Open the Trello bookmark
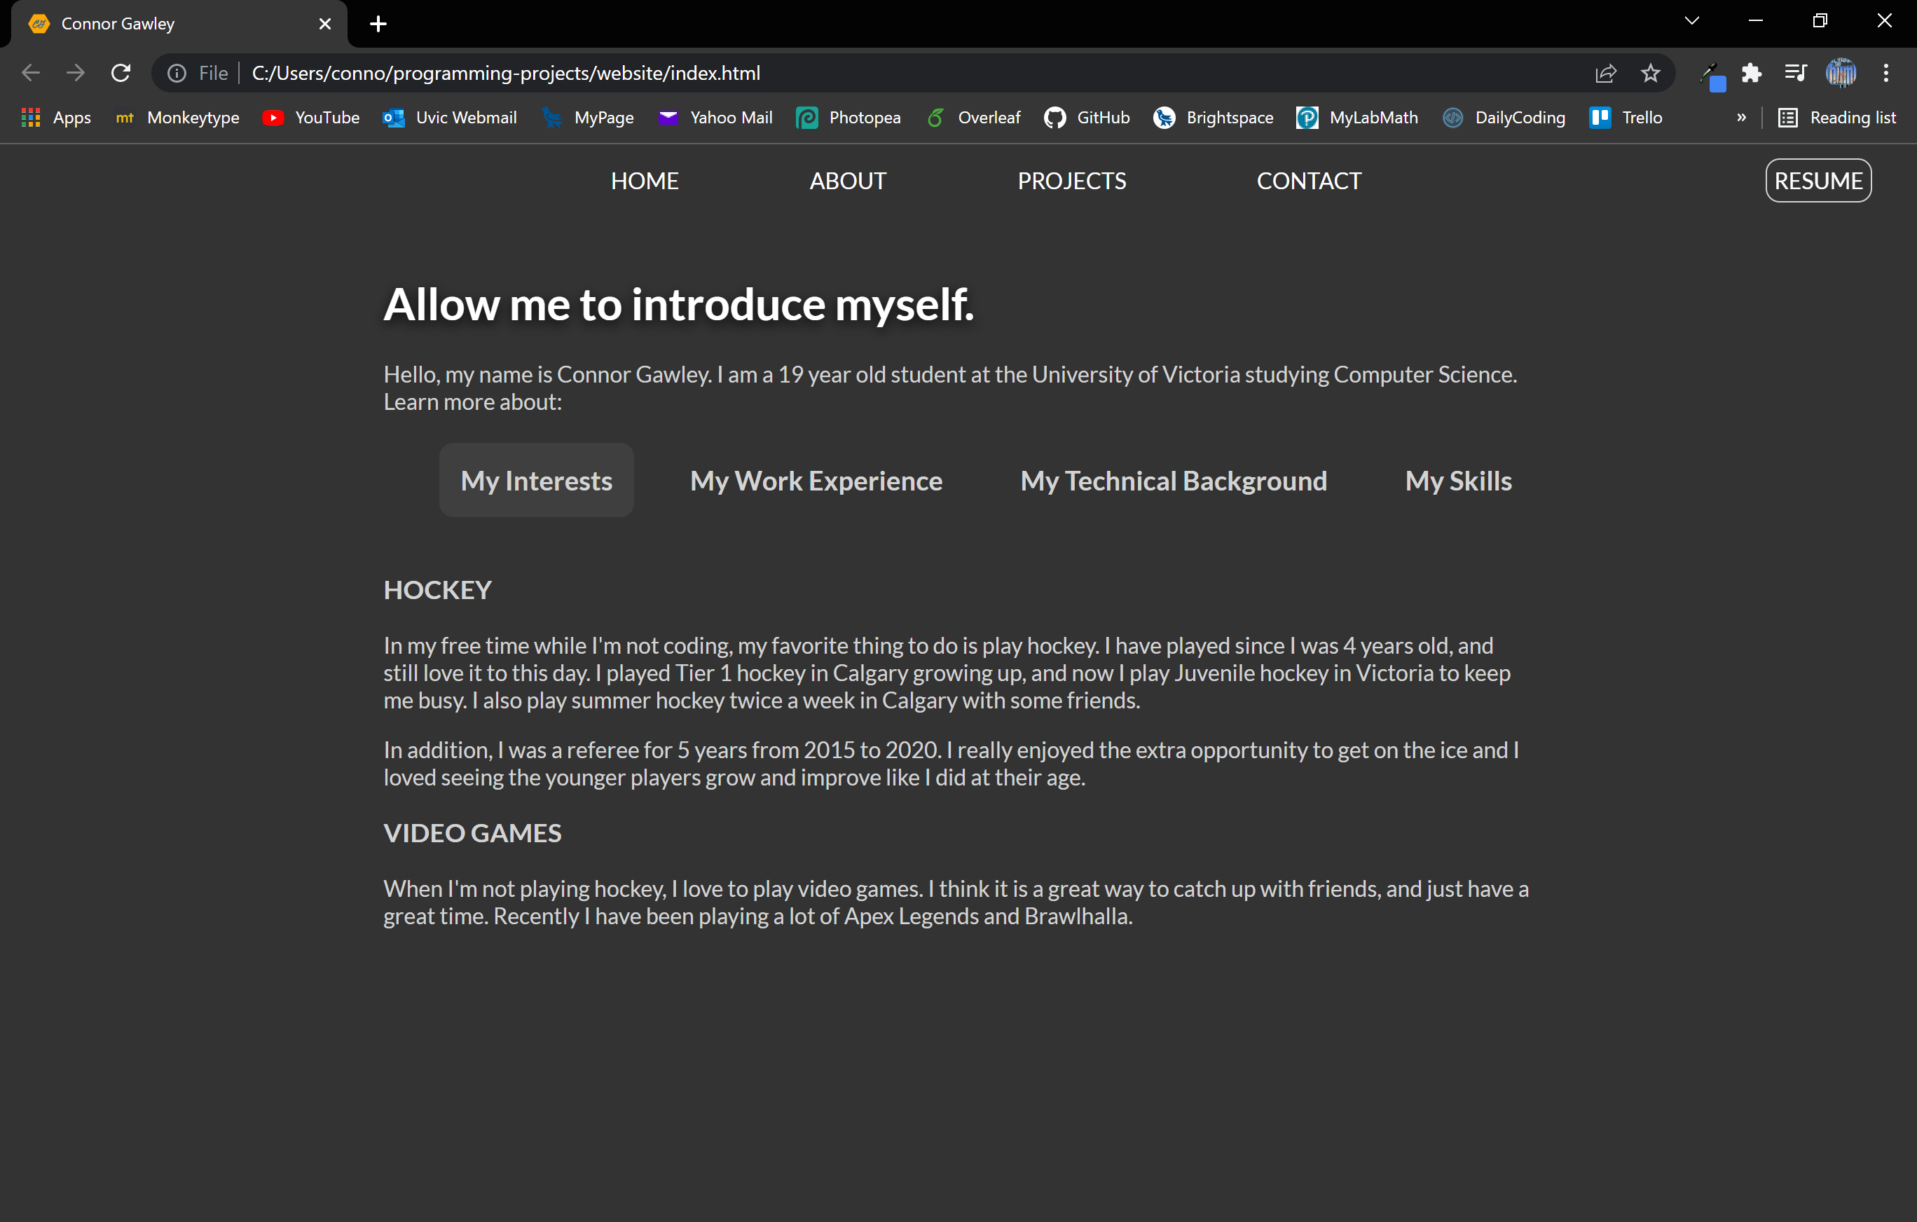 [x=1626, y=118]
